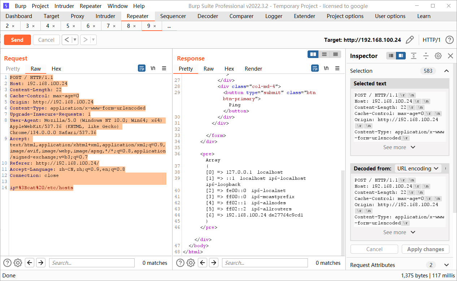Switch response view to Render tab

[x=253, y=69]
